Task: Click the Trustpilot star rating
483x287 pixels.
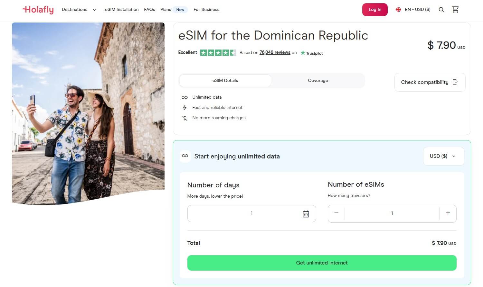Action: 218,53
